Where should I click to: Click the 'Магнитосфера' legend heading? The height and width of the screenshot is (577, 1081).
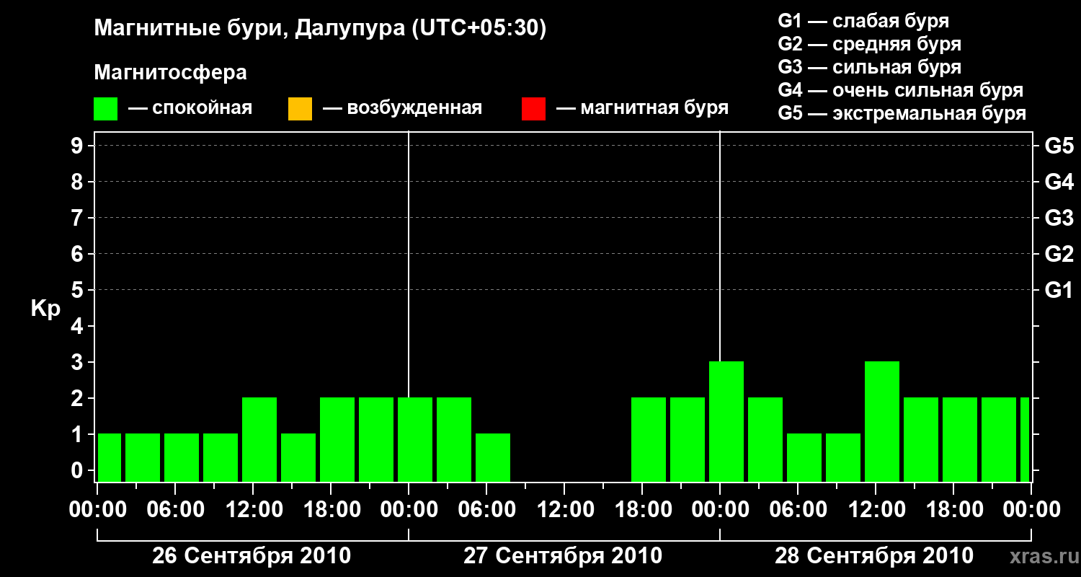(x=171, y=73)
